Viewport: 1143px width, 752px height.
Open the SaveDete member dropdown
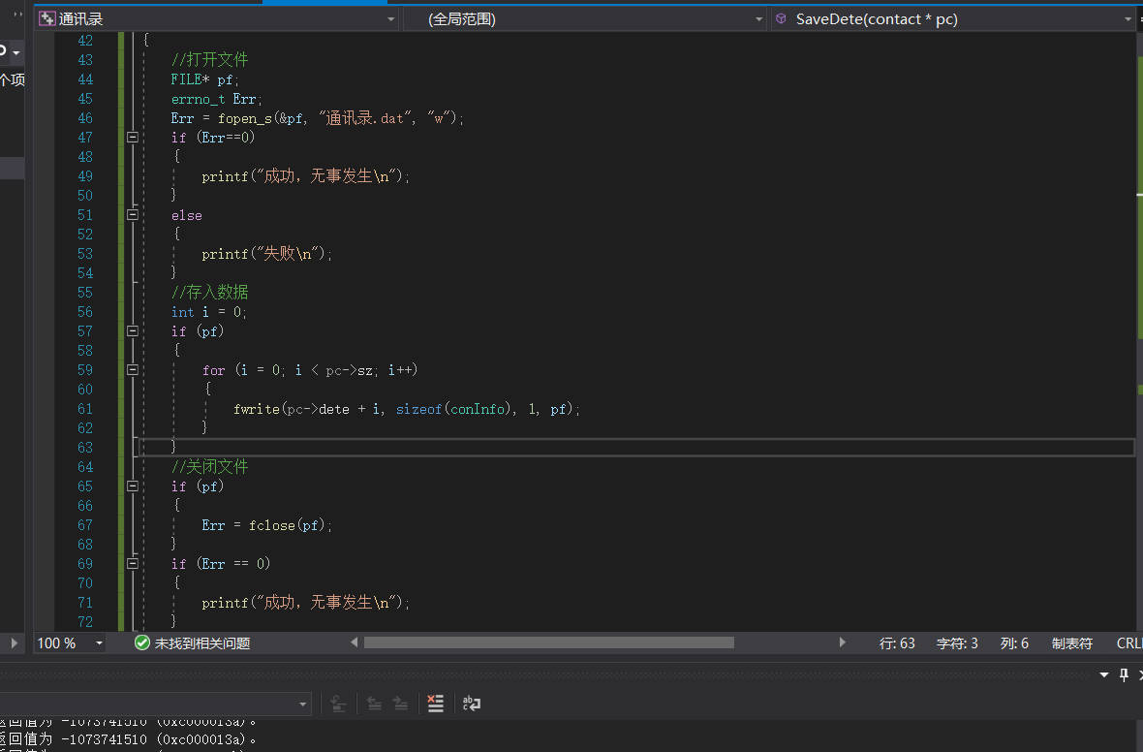pos(1127,18)
